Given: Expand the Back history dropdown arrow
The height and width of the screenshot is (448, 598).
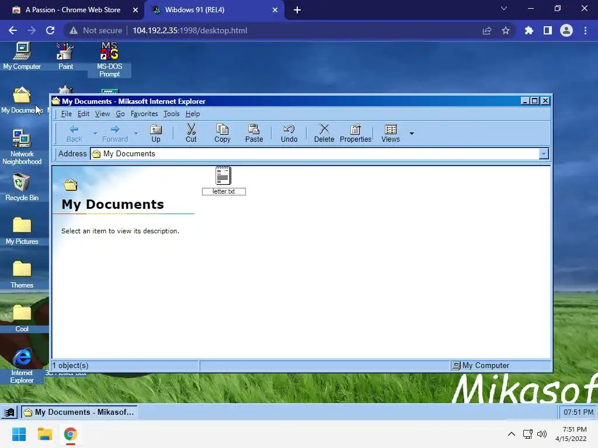Looking at the screenshot, I should tap(95, 134).
